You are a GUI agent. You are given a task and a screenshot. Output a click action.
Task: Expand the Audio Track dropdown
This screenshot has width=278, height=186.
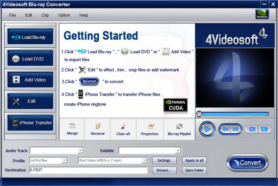click(80, 151)
